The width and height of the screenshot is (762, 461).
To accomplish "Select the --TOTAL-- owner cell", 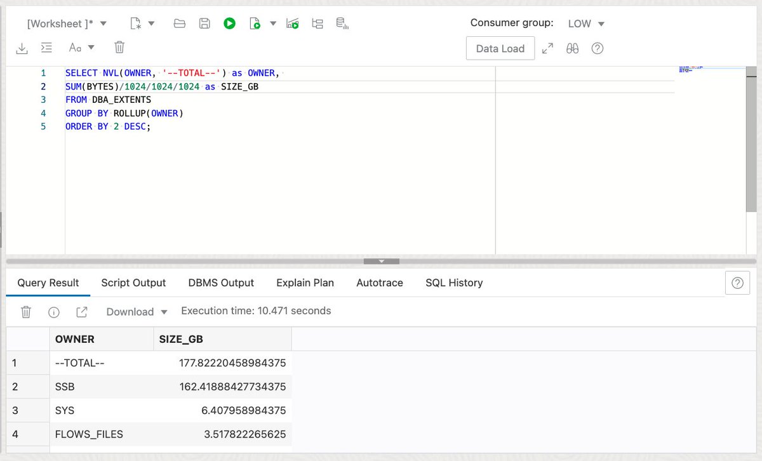I will [x=102, y=363].
